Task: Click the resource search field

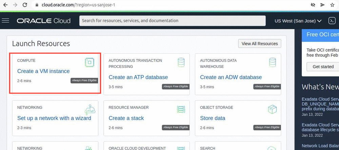Action: [x=172, y=21]
